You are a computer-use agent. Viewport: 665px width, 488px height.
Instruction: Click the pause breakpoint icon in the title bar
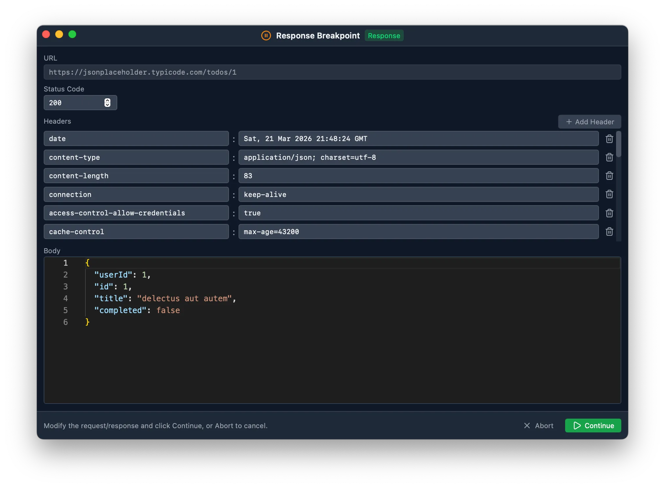point(266,36)
